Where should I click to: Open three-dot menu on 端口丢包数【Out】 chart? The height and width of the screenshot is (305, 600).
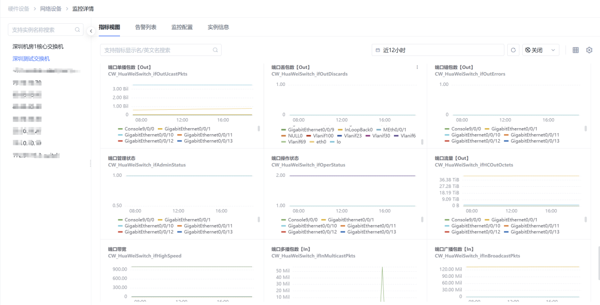[417, 67]
